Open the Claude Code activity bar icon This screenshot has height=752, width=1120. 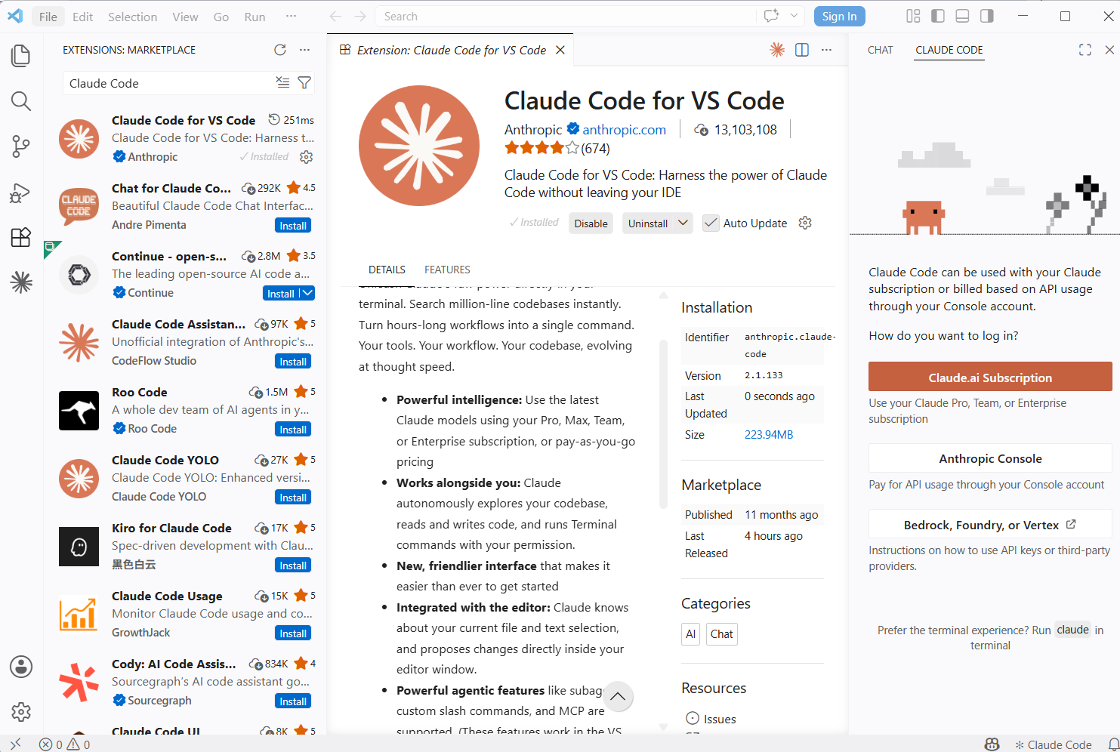click(x=21, y=282)
